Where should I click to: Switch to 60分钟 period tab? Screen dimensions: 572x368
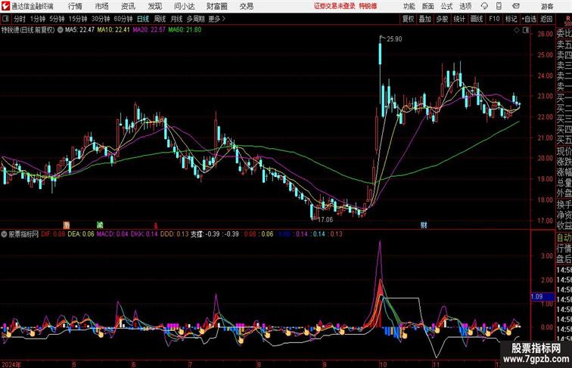[x=123, y=19]
